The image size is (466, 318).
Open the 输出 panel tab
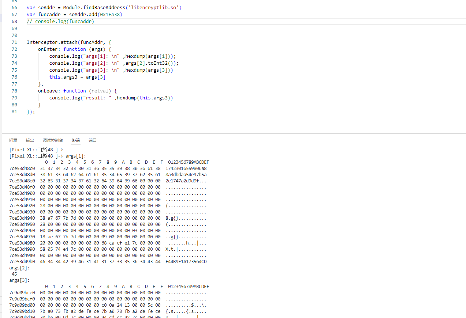click(x=30, y=140)
